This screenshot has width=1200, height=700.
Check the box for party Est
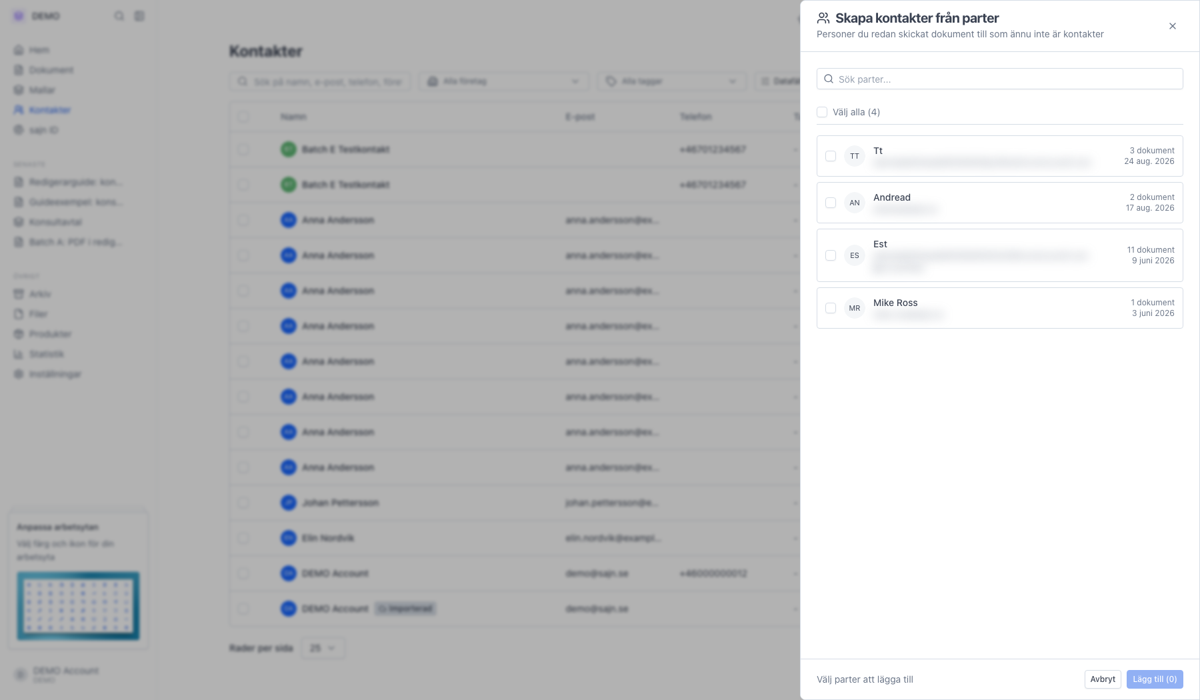(831, 255)
